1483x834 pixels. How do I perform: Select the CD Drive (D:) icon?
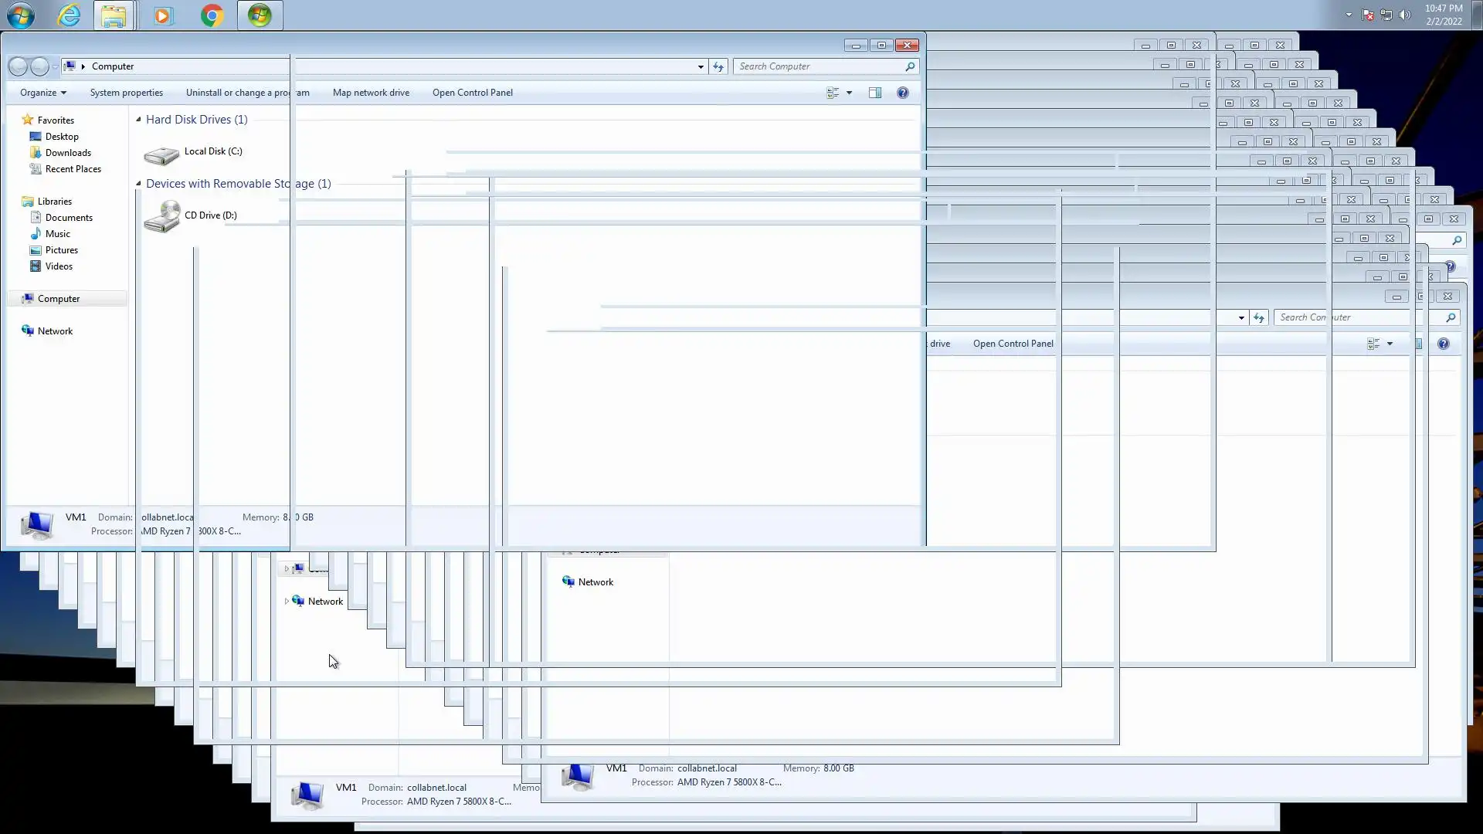click(161, 217)
